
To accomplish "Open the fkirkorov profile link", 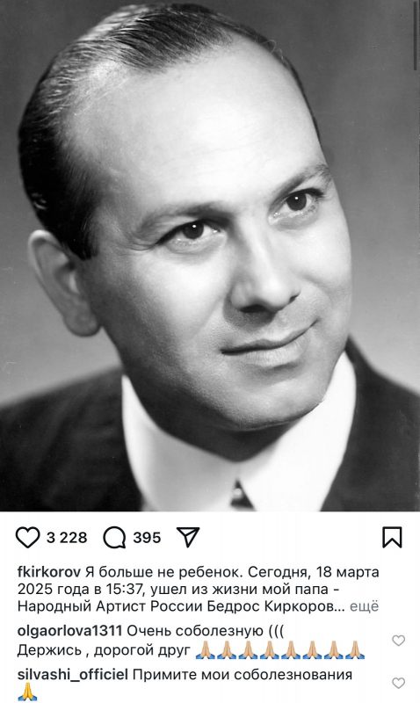I will tap(49, 572).
